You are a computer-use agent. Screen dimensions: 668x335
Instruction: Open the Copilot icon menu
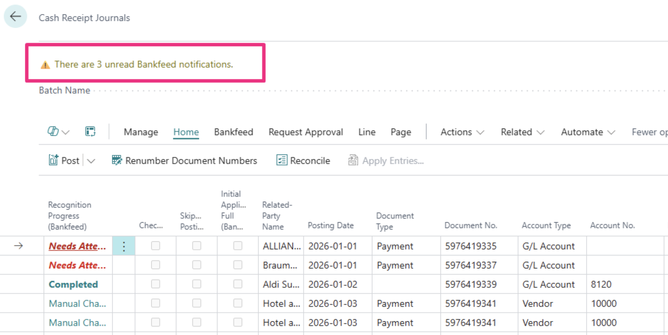click(x=53, y=131)
